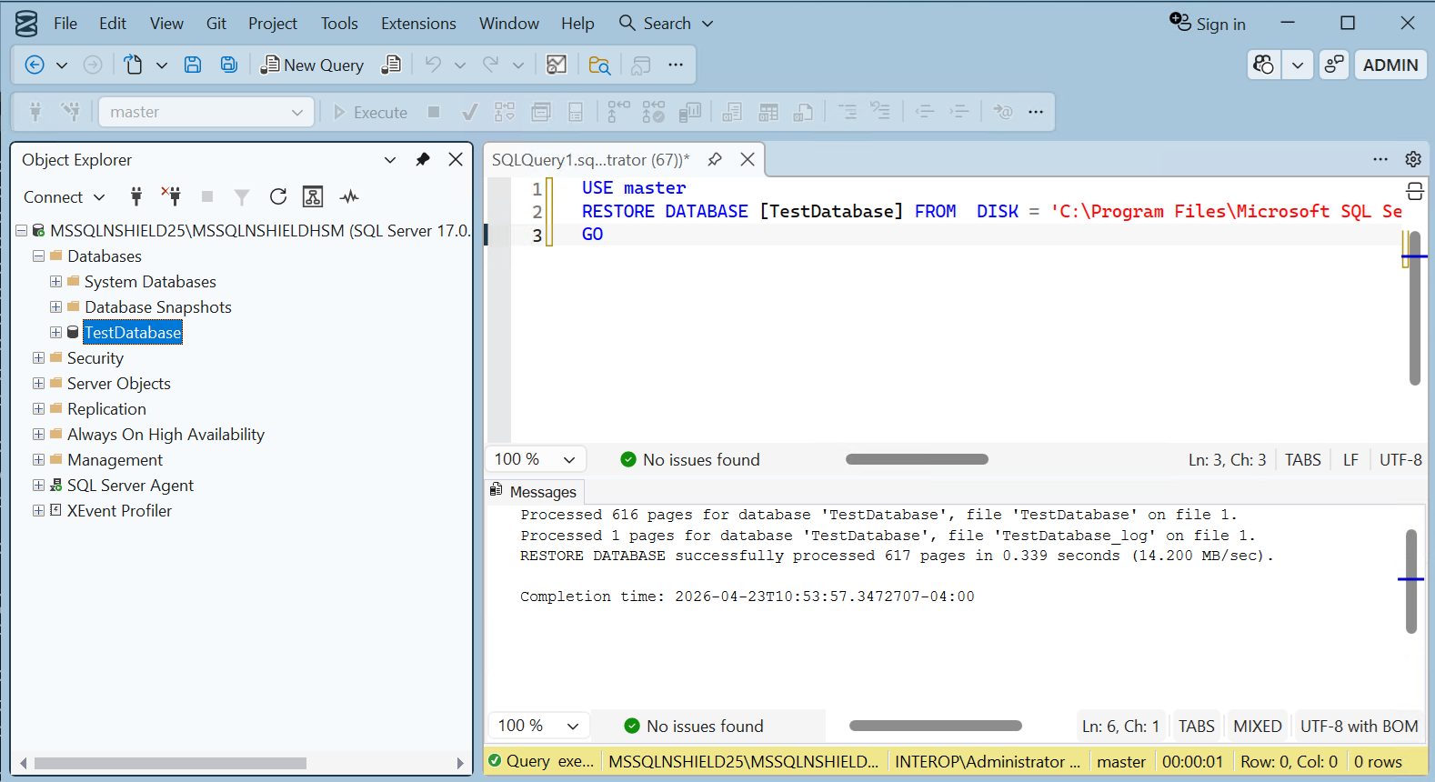Screen dimensions: 1435x782
Task: Click the Copilot icon near ADMIN
Action: (x=1264, y=65)
